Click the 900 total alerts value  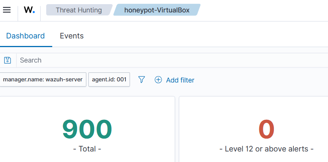click(87, 129)
